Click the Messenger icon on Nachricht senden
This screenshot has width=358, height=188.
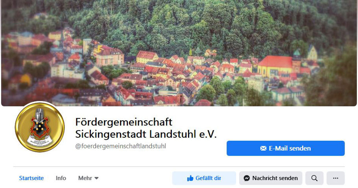click(x=247, y=178)
